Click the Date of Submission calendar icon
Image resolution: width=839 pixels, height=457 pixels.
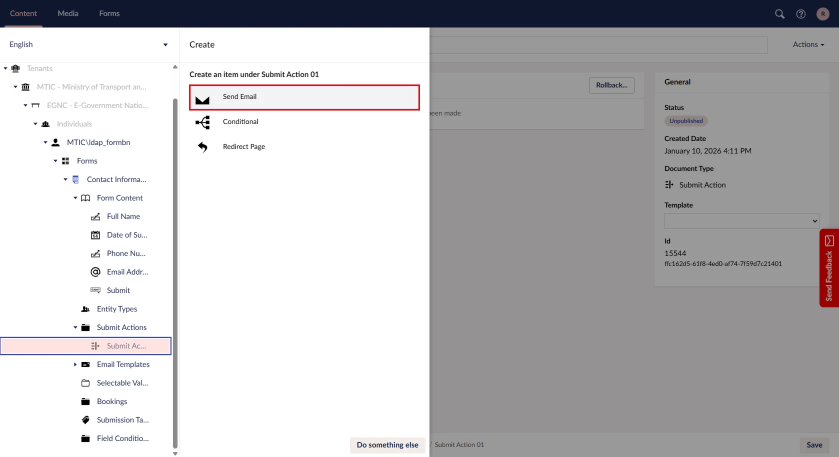(95, 235)
